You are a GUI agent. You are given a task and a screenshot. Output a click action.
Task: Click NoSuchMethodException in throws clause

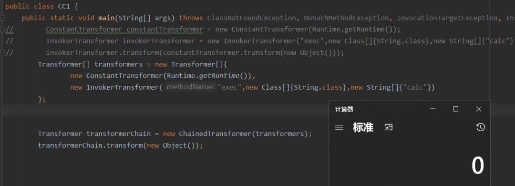pos(347,18)
